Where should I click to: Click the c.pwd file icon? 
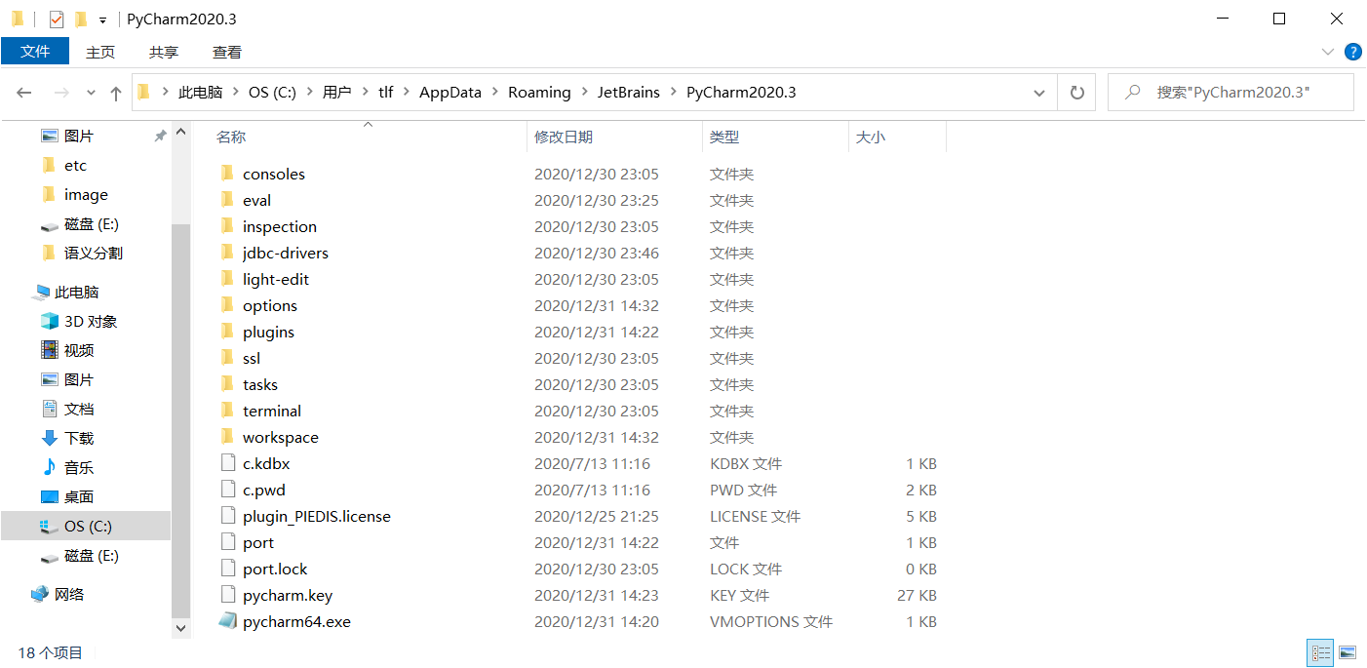[x=227, y=490]
